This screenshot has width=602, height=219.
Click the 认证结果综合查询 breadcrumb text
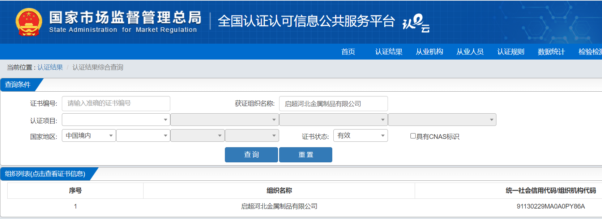98,67
